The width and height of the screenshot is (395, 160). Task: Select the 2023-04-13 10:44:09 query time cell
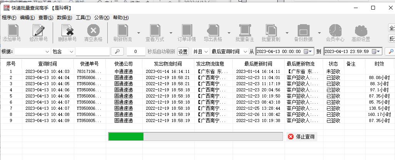pyautogui.click(x=47, y=120)
